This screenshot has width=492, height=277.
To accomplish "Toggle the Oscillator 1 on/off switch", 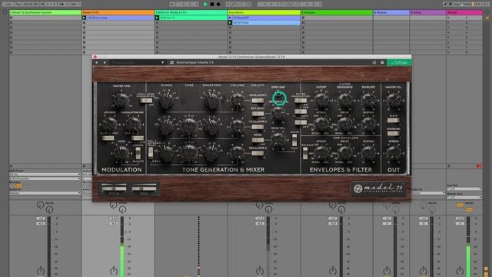I will [258, 101].
